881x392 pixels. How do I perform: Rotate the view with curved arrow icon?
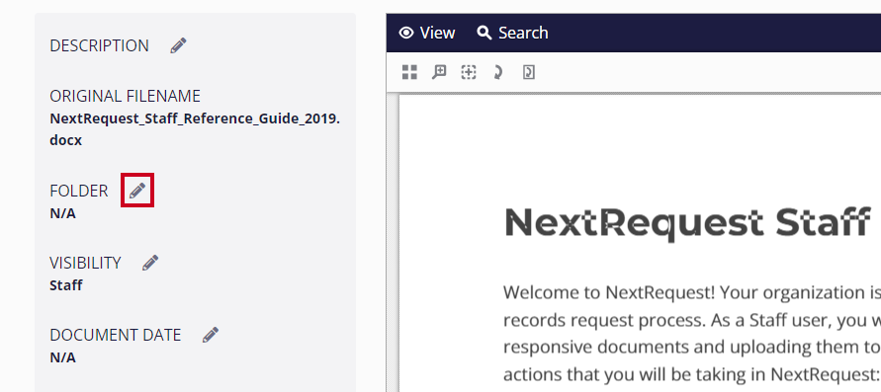[x=497, y=72]
